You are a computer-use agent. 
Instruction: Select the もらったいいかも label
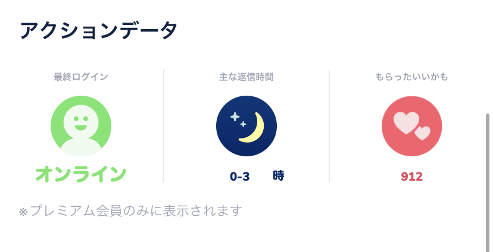(x=412, y=77)
